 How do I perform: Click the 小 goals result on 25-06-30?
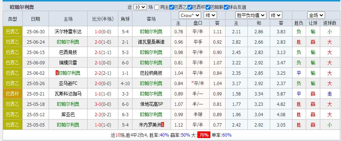point(330,32)
